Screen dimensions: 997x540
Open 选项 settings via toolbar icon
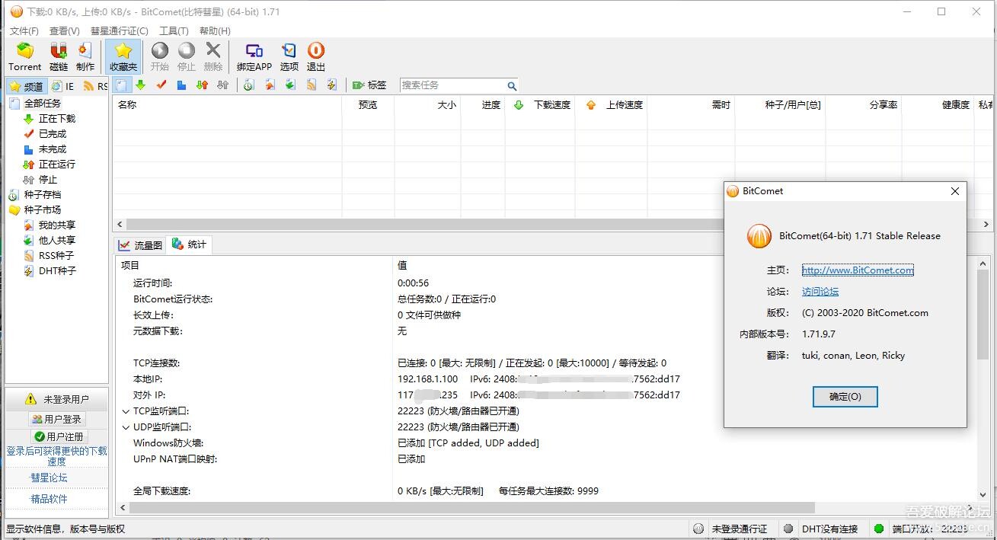point(289,55)
